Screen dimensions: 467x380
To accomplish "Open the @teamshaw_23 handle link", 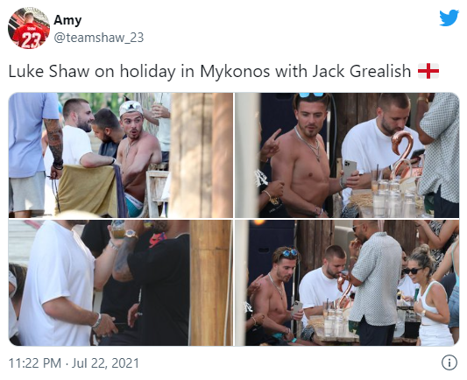I will point(99,38).
